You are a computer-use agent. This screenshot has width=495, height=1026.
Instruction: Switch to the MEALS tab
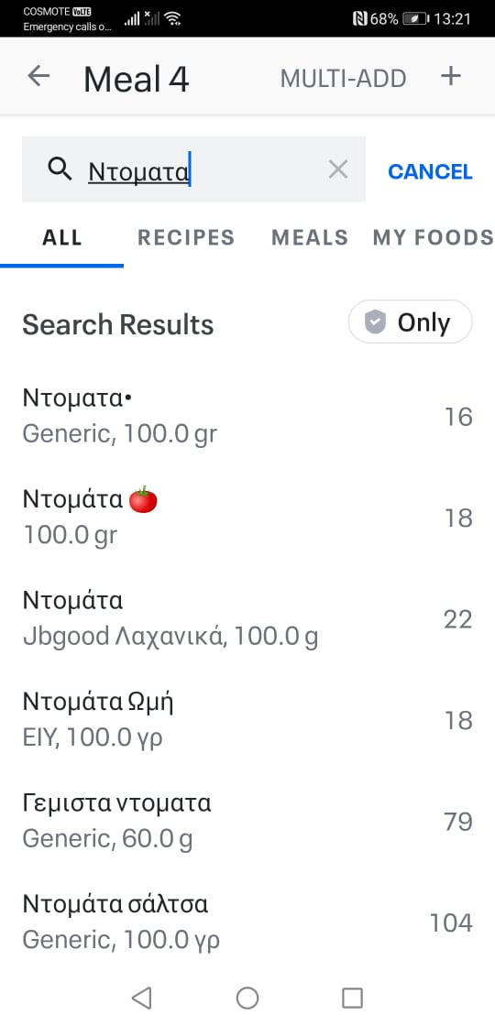(x=310, y=237)
